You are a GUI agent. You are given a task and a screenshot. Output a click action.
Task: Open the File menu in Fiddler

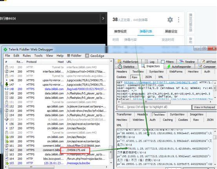coord(7,56)
